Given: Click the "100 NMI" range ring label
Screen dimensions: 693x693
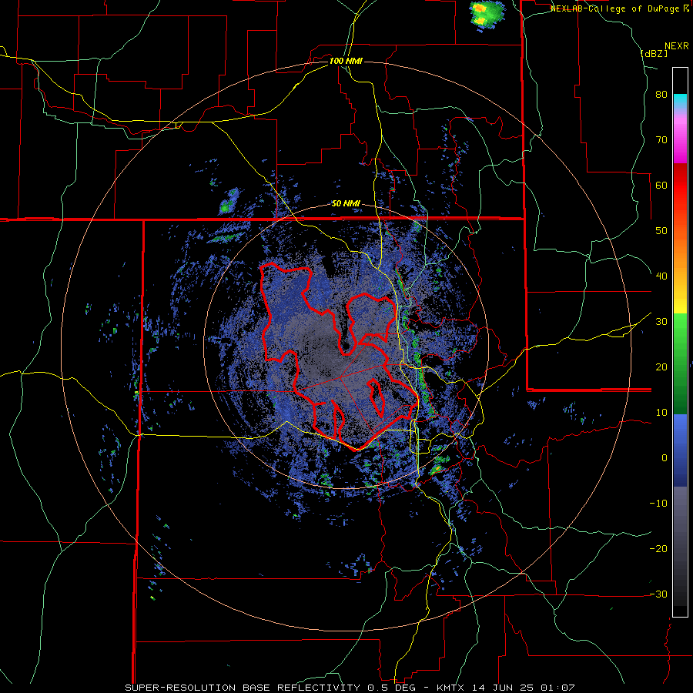Looking at the screenshot, I should (x=346, y=61).
